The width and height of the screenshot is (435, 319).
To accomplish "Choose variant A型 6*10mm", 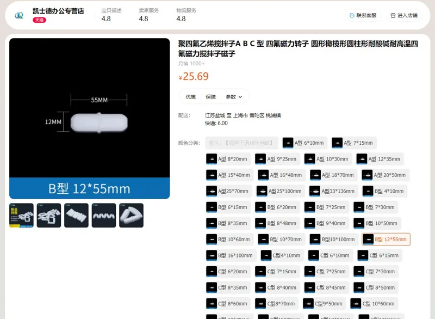I will pos(304,143).
